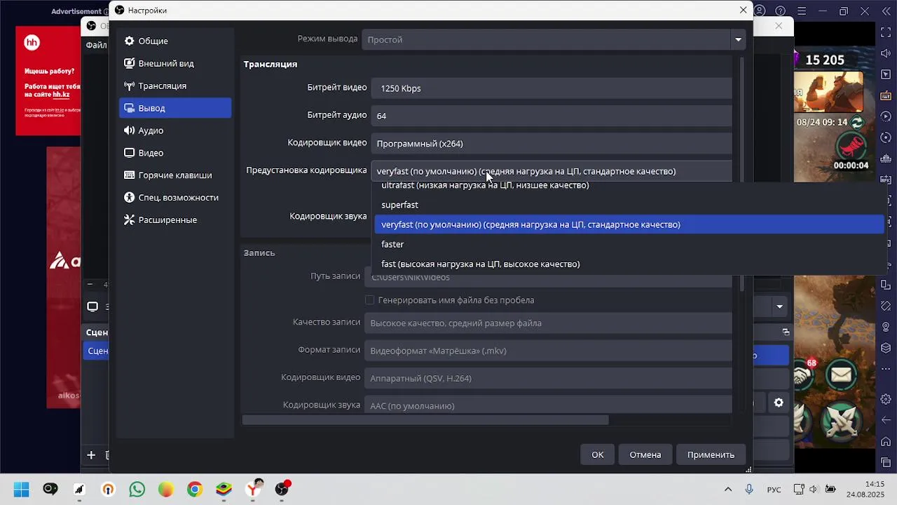This screenshot has width=897, height=505.
Task: Click the BlueStacks back arrow icon
Action: pyautogui.click(x=886, y=420)
